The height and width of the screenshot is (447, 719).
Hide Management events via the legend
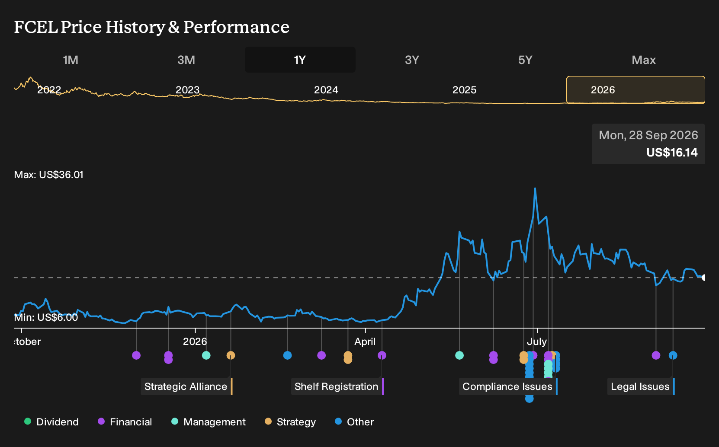point(209,421)
